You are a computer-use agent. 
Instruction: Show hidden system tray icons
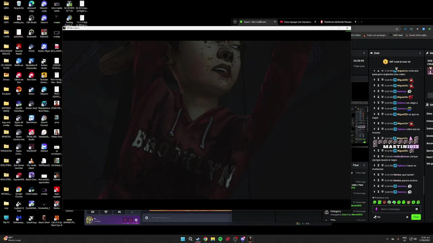(387, 239)
